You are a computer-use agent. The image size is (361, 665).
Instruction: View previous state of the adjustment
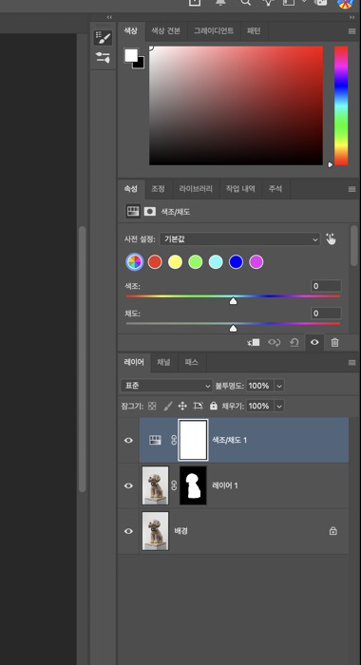tap(274, 343)
